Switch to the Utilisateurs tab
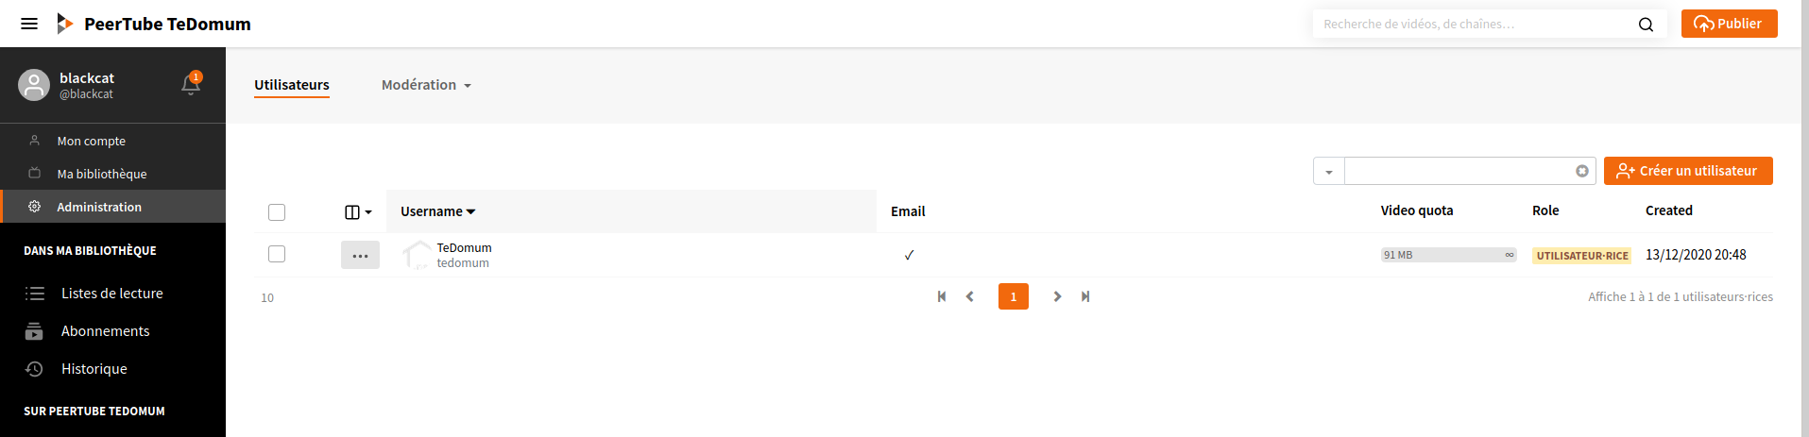Image resolution: width=1809 pixels, height=437 pixels. click(292, 85)
